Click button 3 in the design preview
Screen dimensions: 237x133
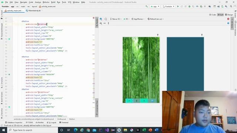click(x=144, y=101)
